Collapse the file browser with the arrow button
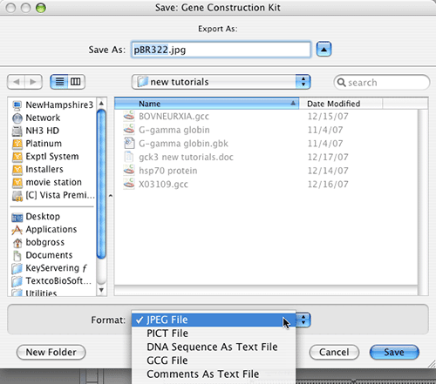The width and height of the screenshot is (436, 384). coord(324,50)
